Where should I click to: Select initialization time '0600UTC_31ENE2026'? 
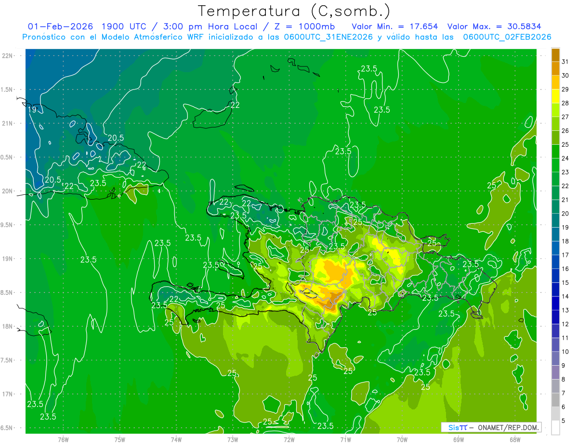[x=328, y=37]
